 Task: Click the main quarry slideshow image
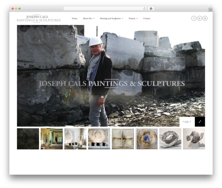111,76
